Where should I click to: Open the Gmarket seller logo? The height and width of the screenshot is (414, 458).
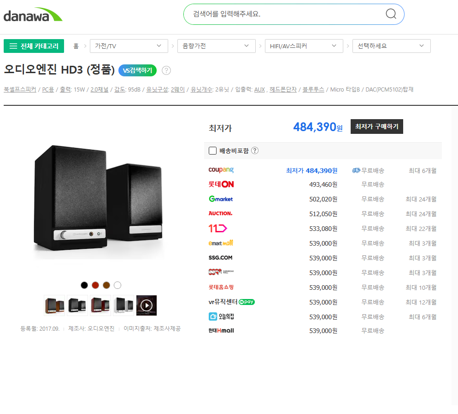tap(221, 199)
